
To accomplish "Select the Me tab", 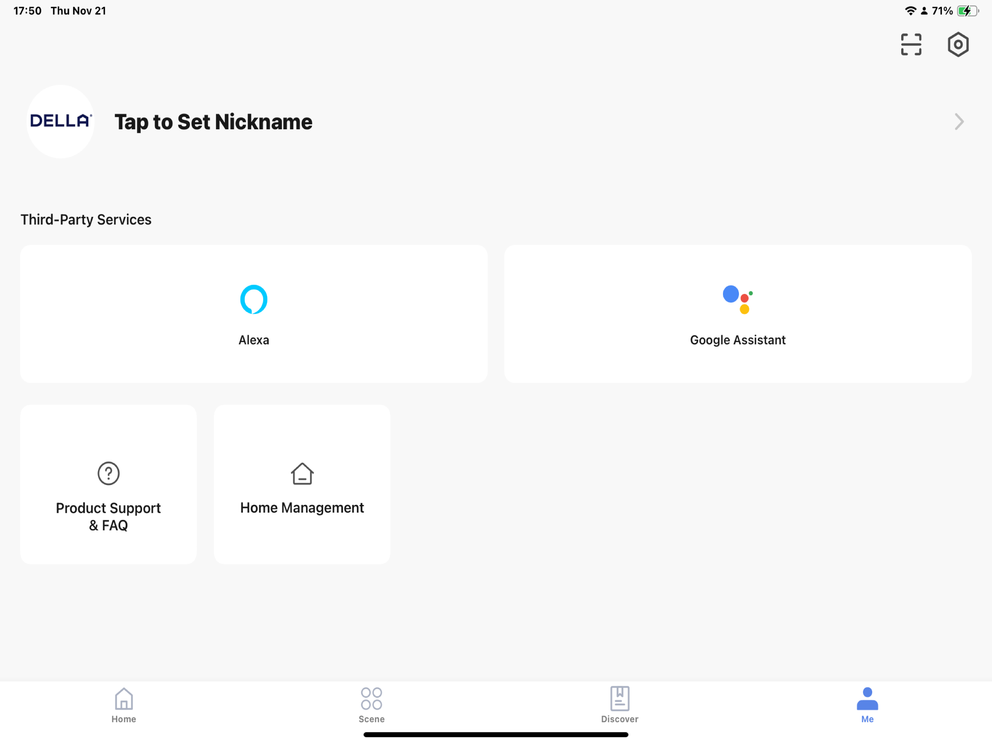I will pos(867,705).
